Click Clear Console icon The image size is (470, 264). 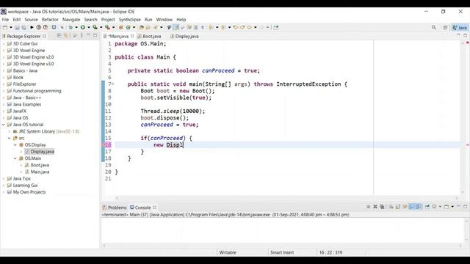click(x=391, y=207)
